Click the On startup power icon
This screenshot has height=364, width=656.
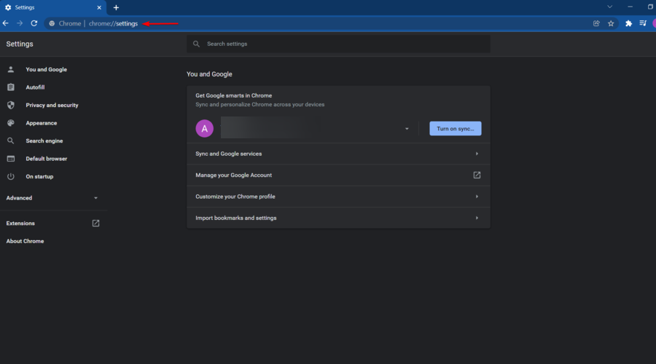11,176
